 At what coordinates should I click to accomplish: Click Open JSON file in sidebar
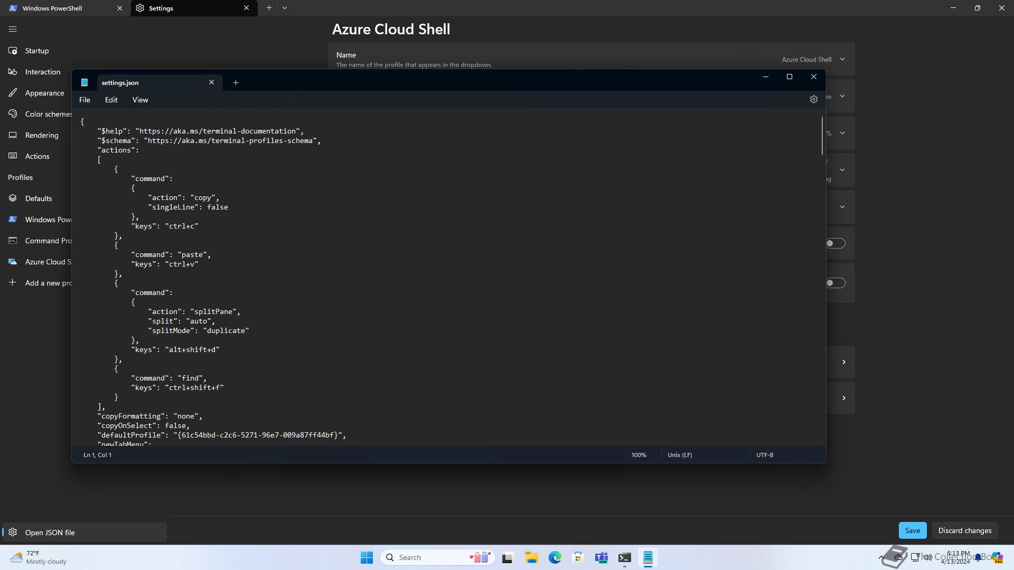click(84, 533)
